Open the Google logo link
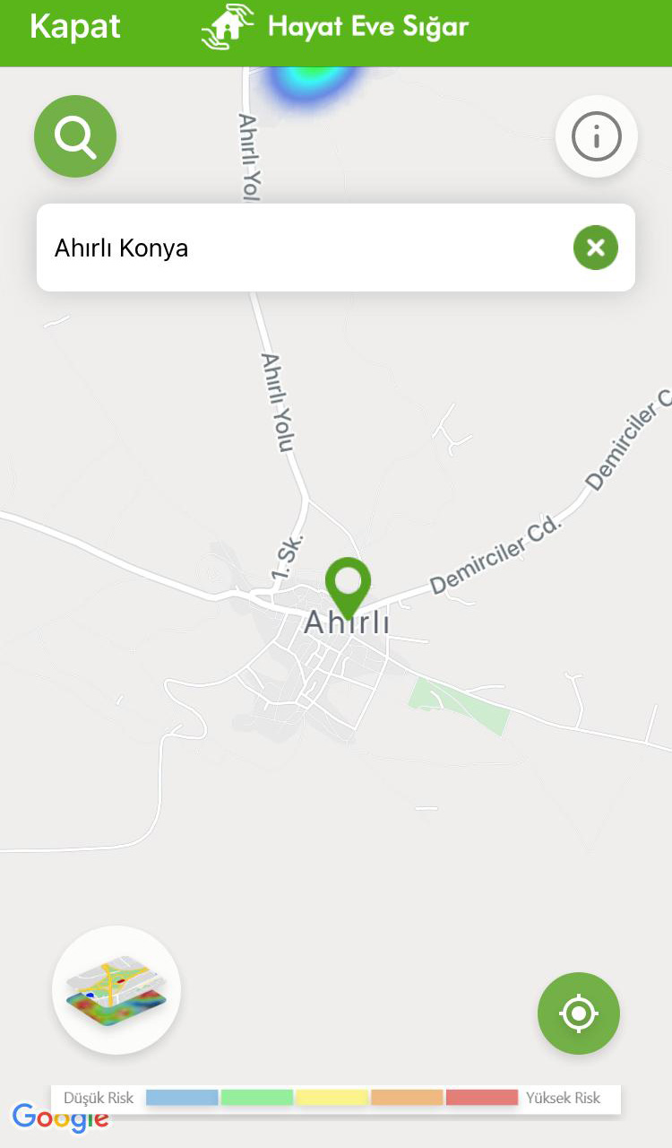Image resolution: width=672 pixels, height=1148 pixels. point(60,1118)
